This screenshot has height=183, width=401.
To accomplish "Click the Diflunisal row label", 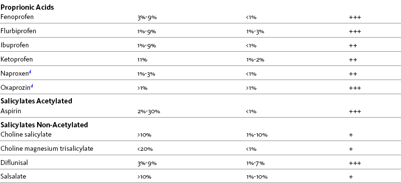I will pos(14,163).
